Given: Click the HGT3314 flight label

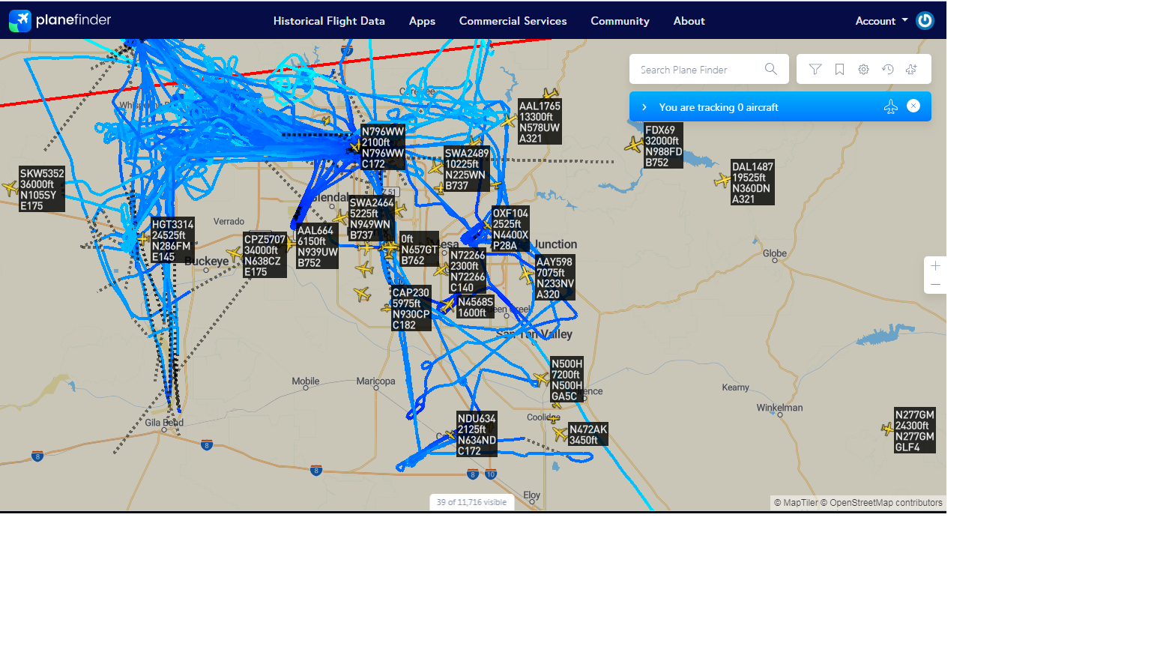Looking at the screenshot, I should tap(172, 241).
